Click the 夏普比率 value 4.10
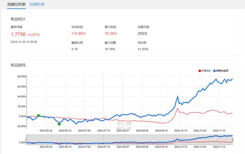 (x=75, y=49)
